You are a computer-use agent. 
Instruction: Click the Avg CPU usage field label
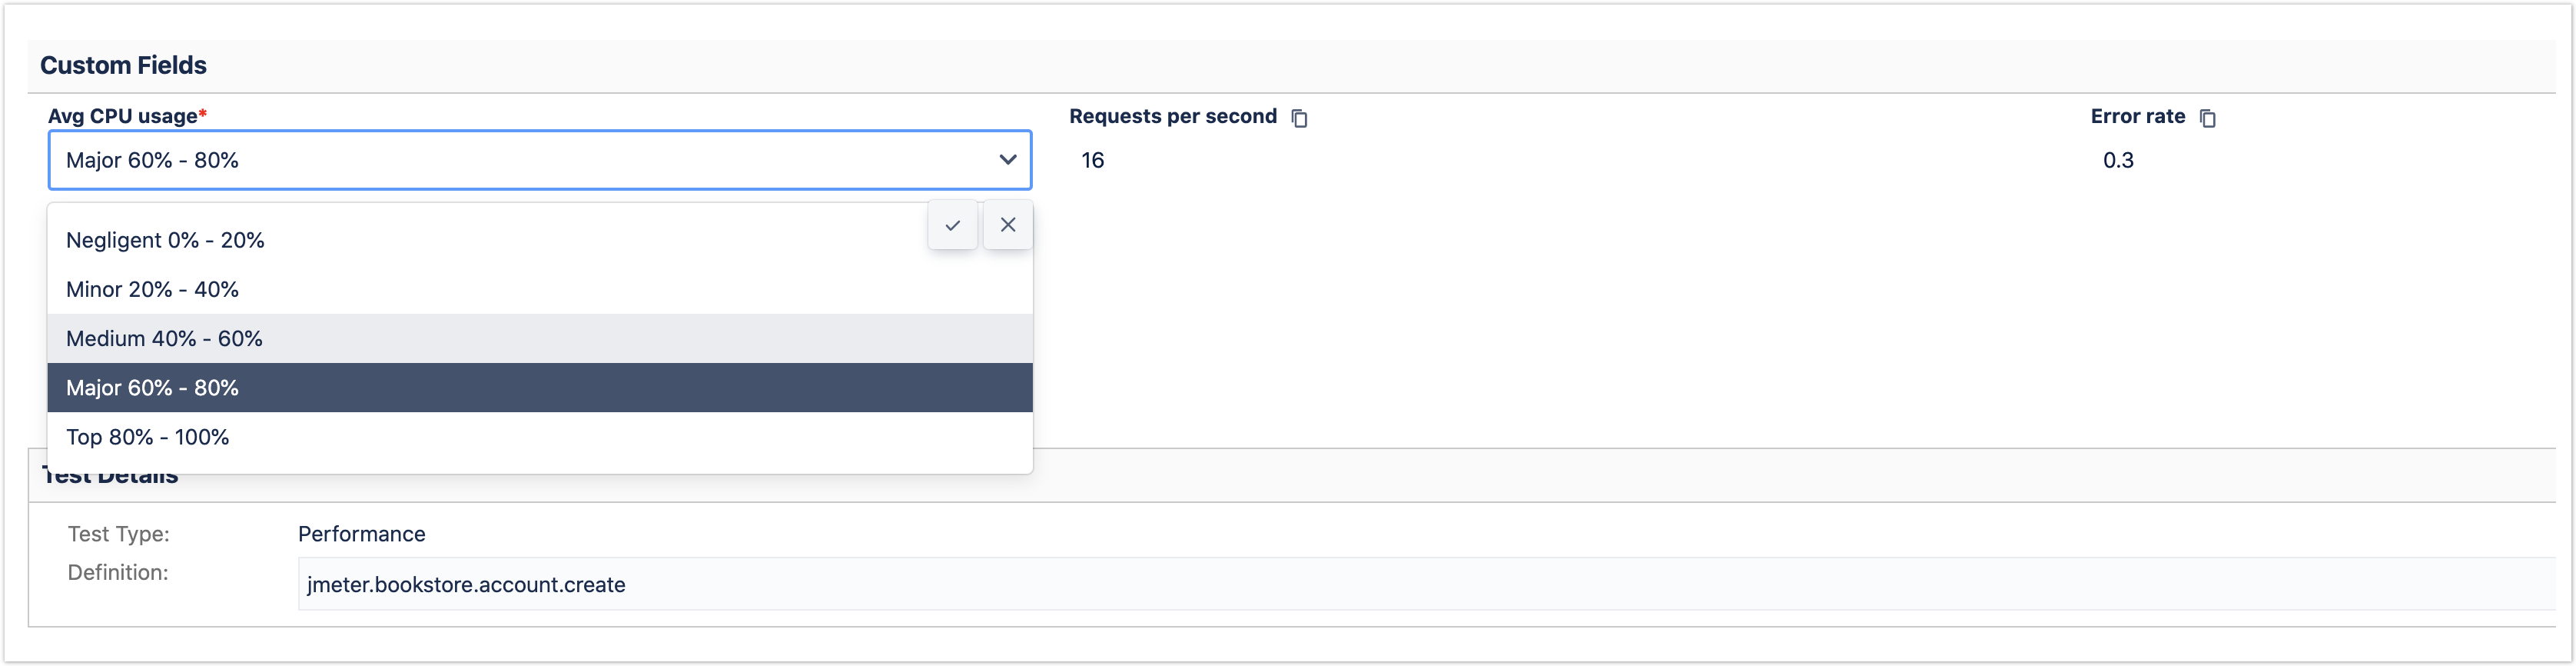point(122,116)
